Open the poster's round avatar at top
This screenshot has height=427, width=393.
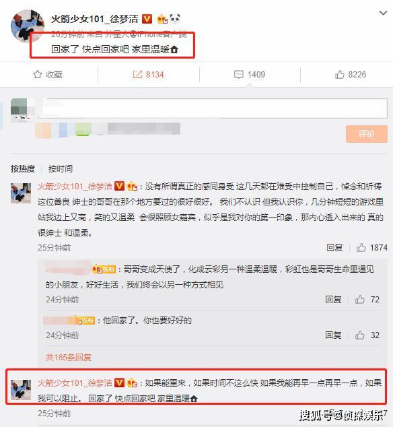pos(27,26)
